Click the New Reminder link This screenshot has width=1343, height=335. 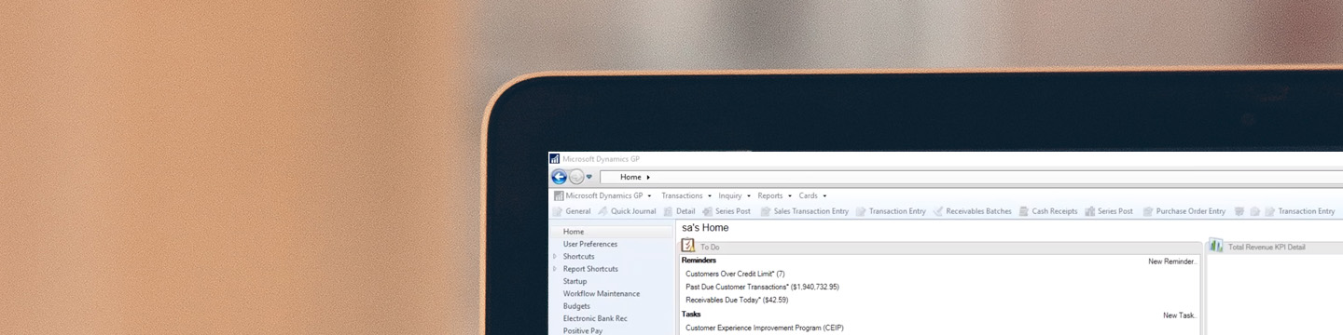pos(1171,261)
